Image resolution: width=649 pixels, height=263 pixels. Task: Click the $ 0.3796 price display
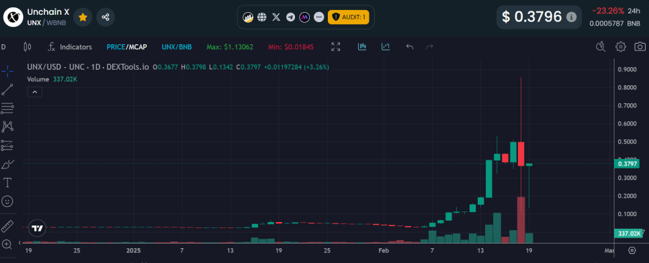(x=532, y=17)
